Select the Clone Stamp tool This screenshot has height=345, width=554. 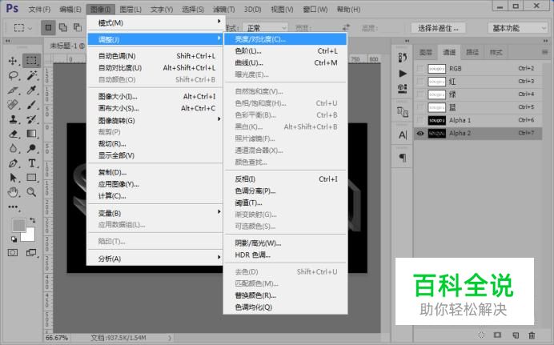click(13, 119)
